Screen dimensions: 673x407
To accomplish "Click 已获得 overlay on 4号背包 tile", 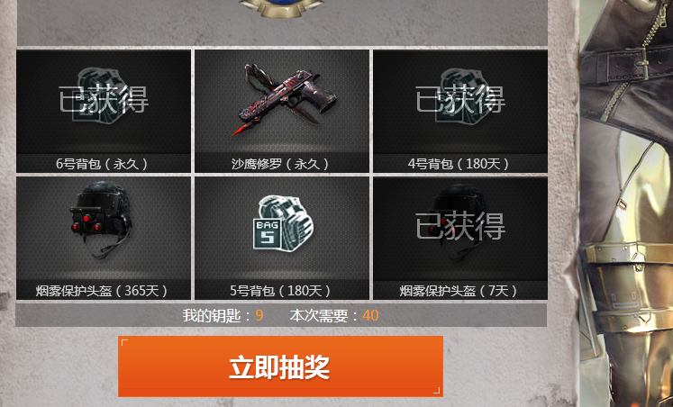I will [x=460, y=99].
